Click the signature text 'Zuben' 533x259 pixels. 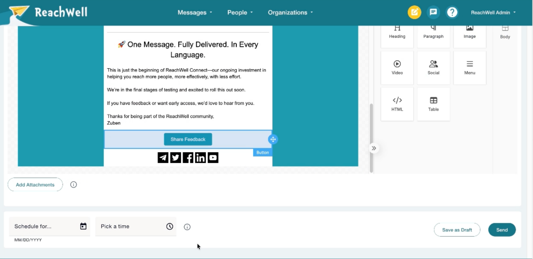[x=114, y=123]
